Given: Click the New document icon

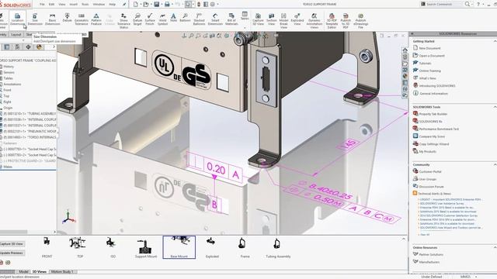Looking at the screenshot, I should point(136,5).
